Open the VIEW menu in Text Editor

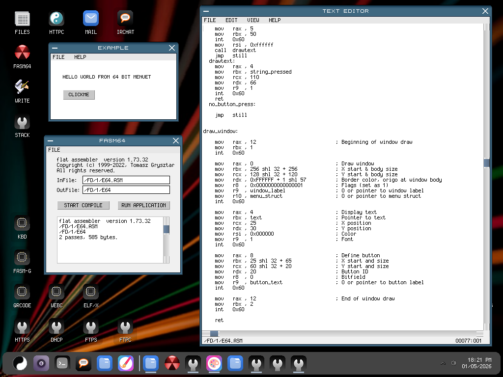[253, 20]
